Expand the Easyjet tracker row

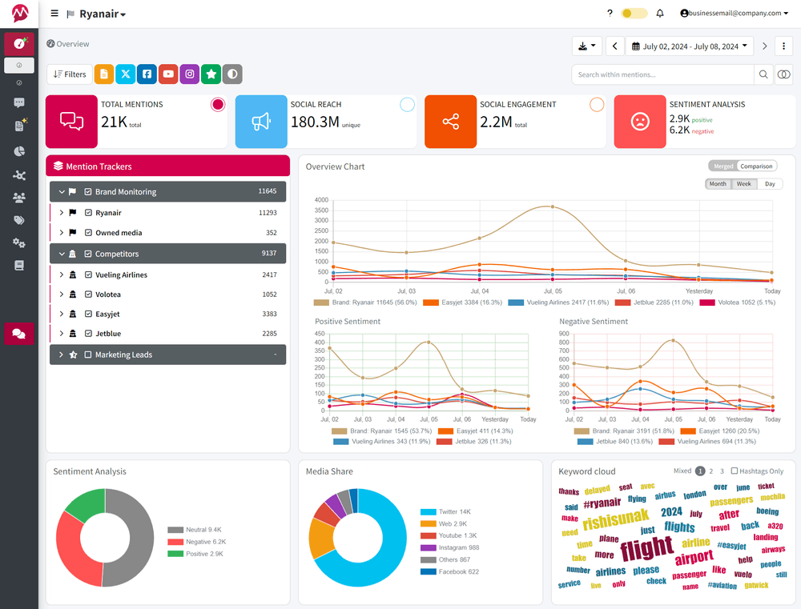pyautogui.click(x=62, y=314)
